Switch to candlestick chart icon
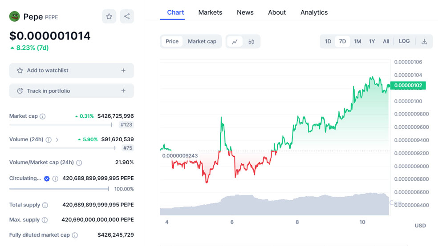This screenshot has height=246, width=438. point(251,42)
